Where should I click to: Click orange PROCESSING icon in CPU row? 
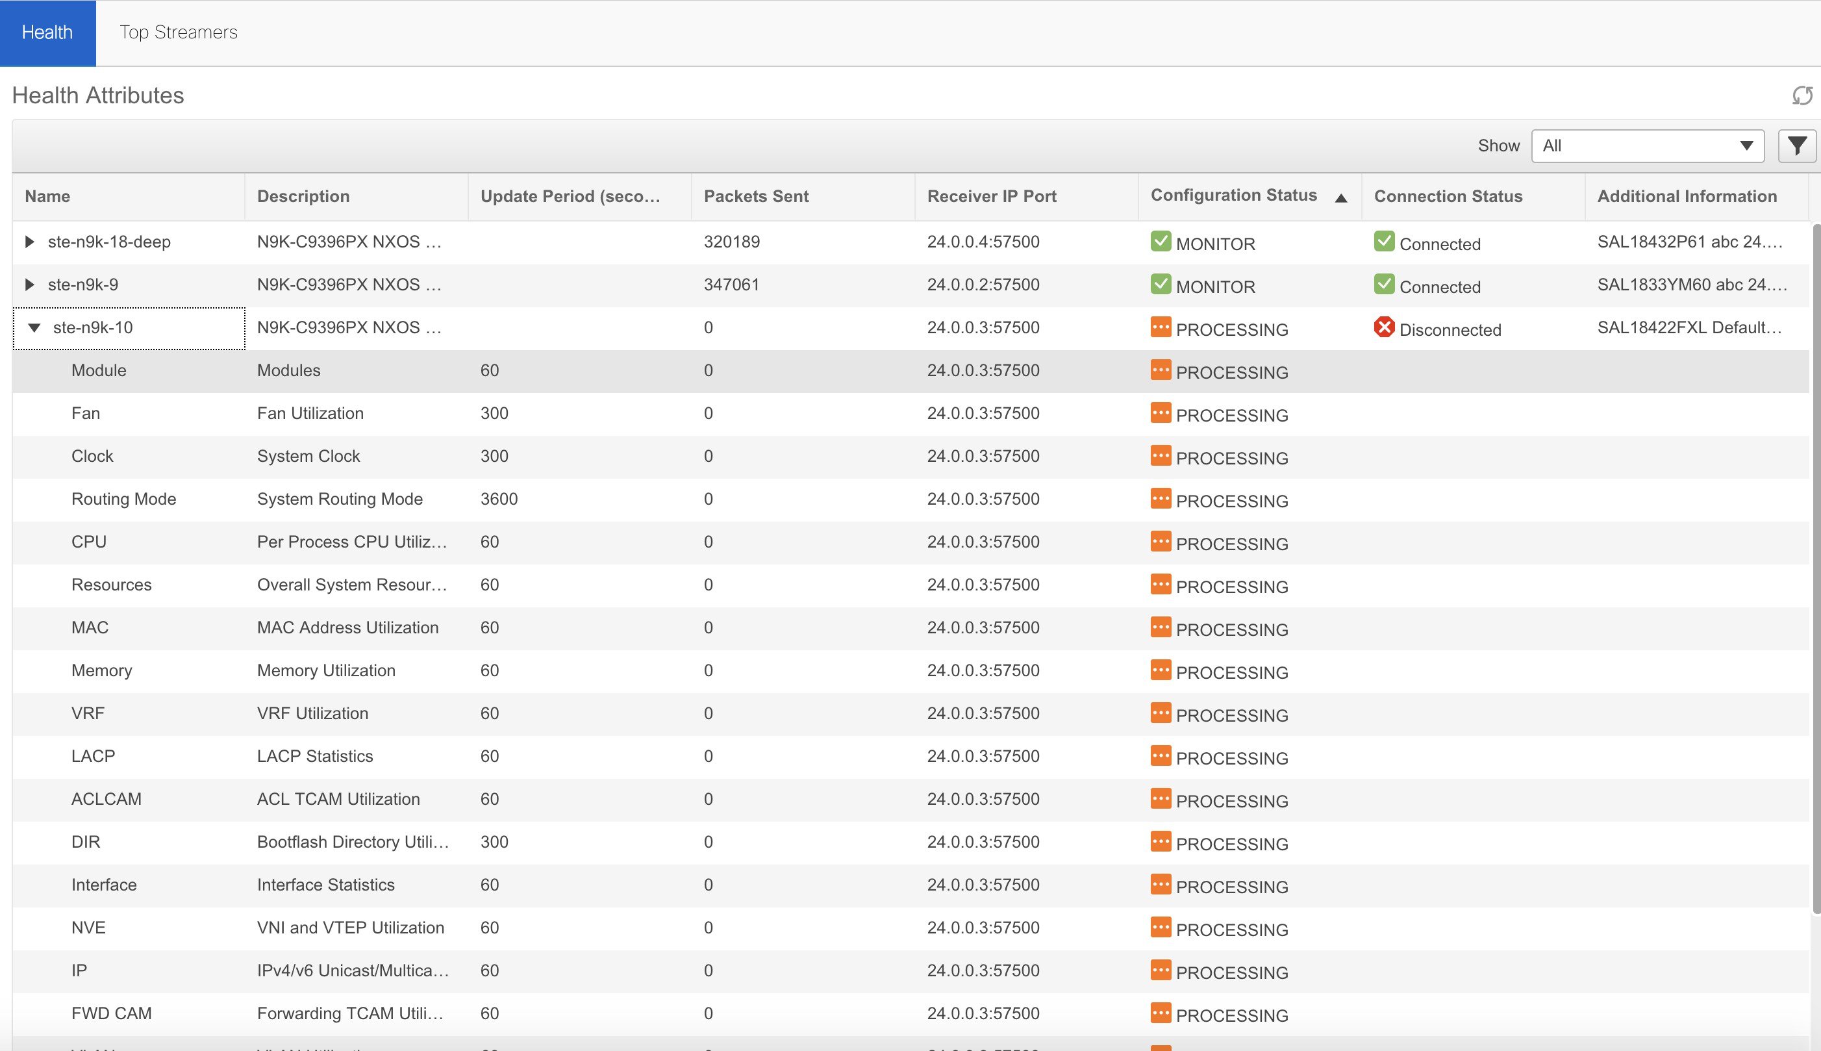(x=1160, y=541)
